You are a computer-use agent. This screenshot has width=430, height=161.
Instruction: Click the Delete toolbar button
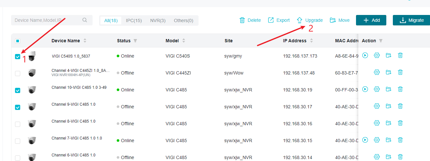(250, 20)
